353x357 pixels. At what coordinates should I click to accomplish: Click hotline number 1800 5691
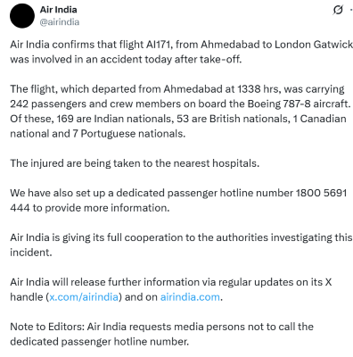321,193
